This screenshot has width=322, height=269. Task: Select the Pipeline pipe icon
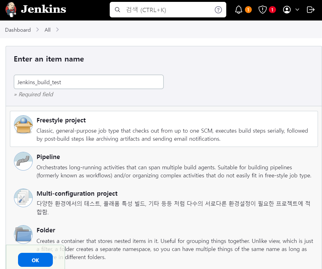coord(23,161)
